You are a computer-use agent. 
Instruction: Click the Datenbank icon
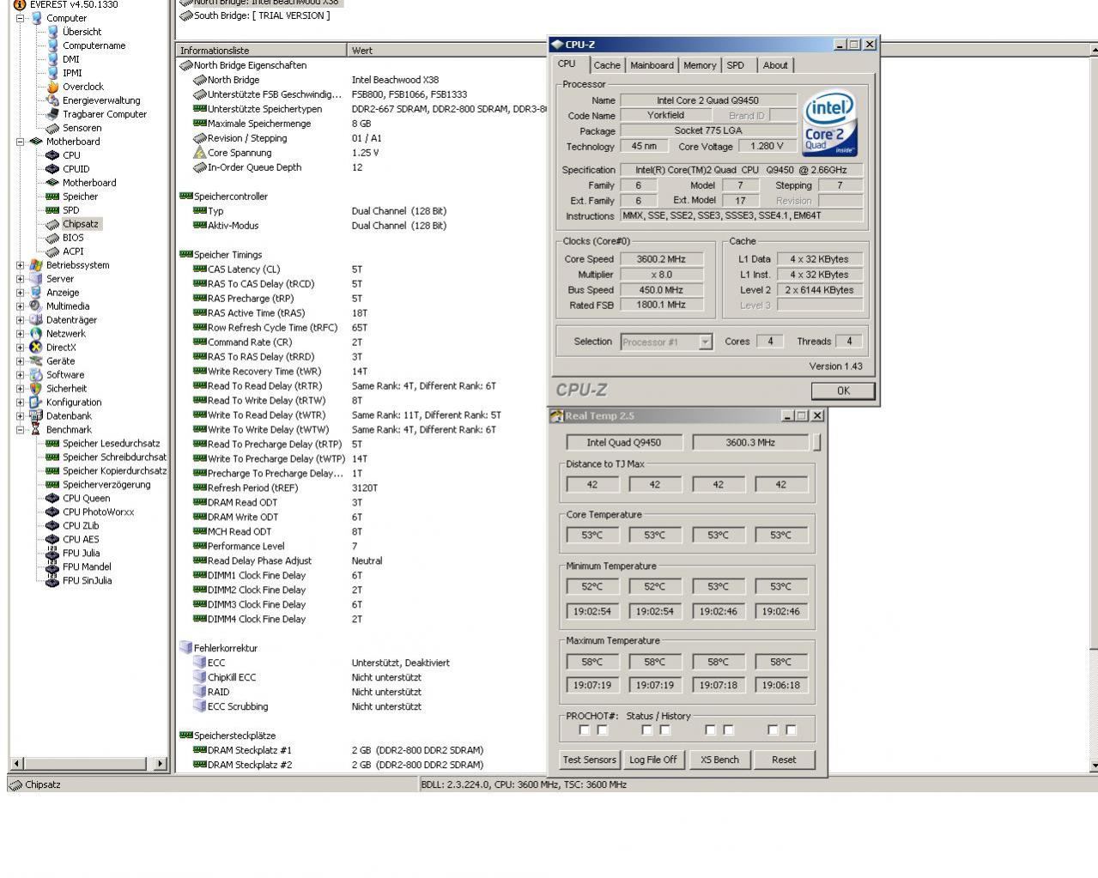point(36,416)
